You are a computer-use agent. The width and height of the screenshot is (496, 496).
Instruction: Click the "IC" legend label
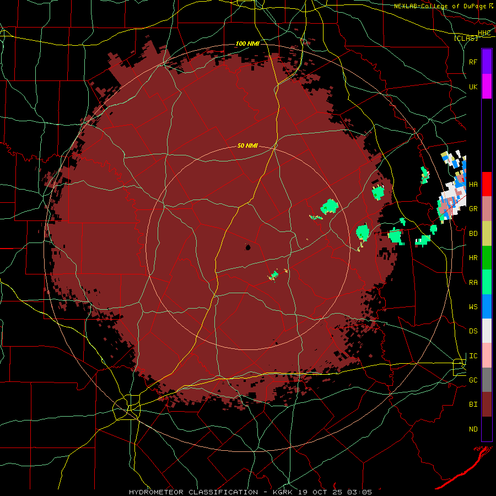473,356
